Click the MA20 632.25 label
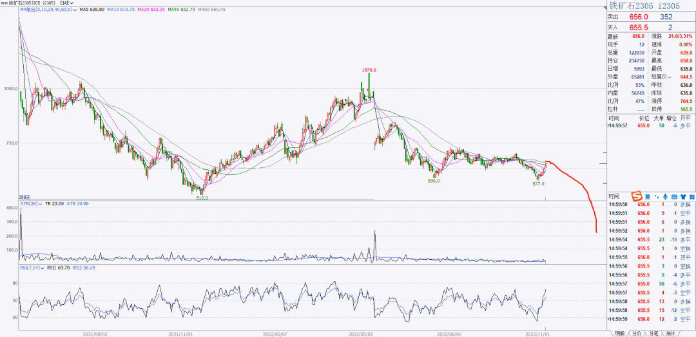This screenshot has height=337, width=696. coord(151,9)
